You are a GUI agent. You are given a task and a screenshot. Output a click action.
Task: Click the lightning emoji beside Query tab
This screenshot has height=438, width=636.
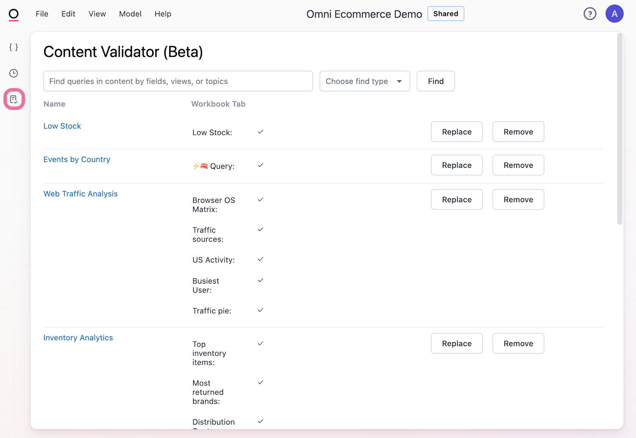click(x=196, y=166)
